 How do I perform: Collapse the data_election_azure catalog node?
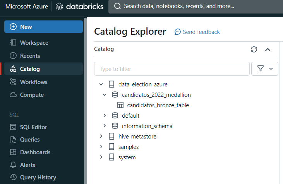(x=101, y=84)
